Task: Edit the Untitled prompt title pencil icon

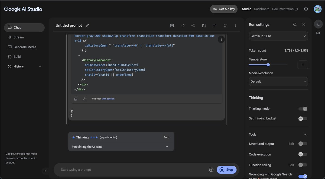Action: [x=87, y=25]
